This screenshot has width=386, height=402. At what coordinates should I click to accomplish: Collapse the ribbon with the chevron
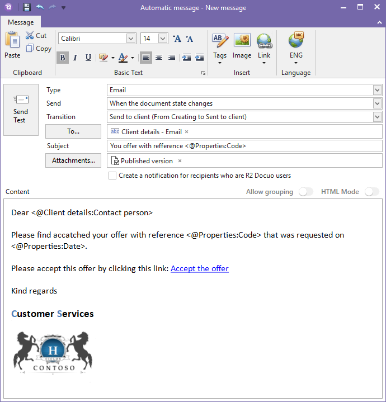379,22
